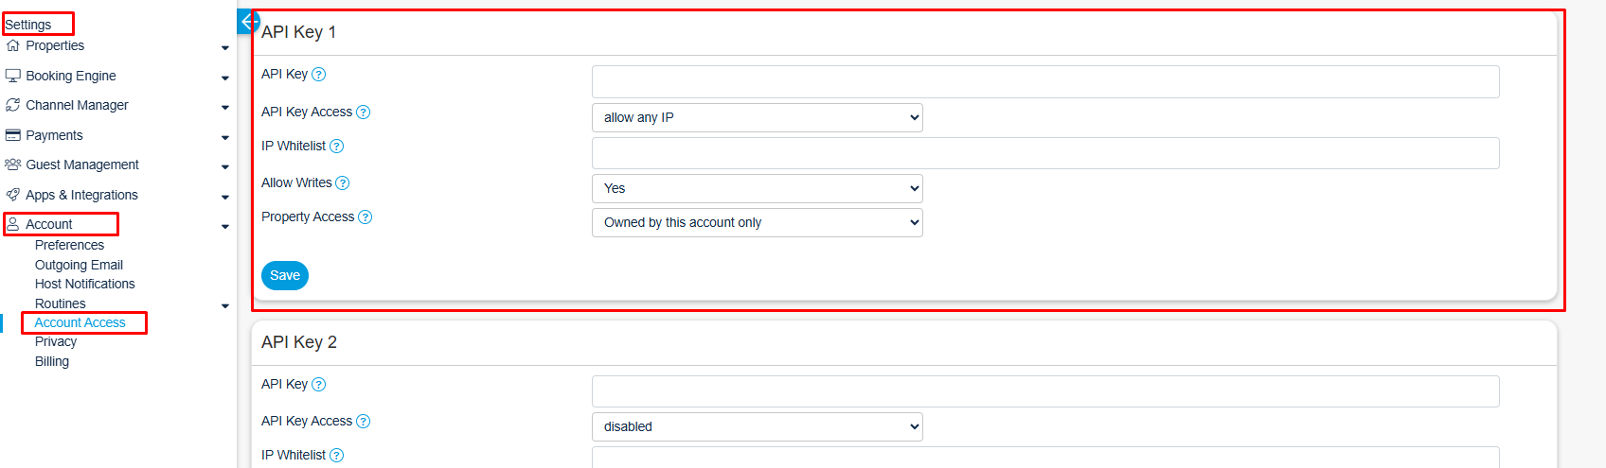Open the Billing link under Account
1606x468 pixels.
click(52, 362)
